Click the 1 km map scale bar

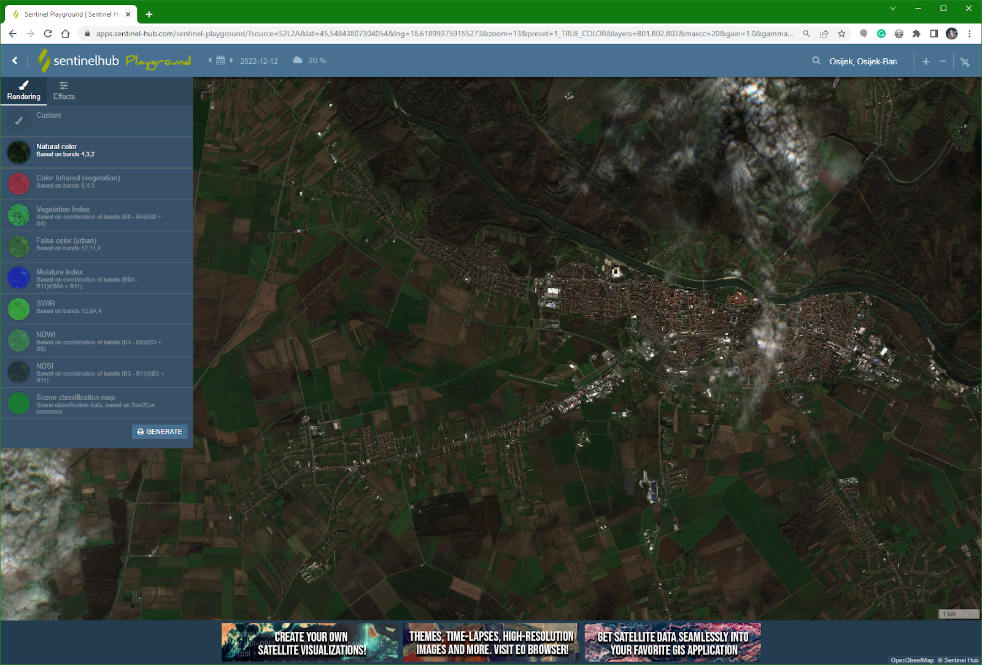pos(959,613)
